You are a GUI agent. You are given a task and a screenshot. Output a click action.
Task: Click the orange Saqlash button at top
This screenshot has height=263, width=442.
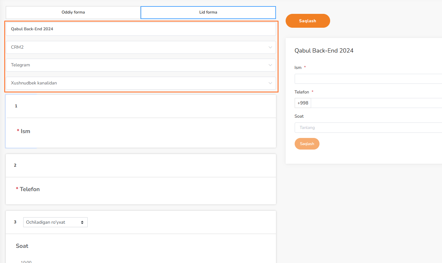tap(308, 21)
